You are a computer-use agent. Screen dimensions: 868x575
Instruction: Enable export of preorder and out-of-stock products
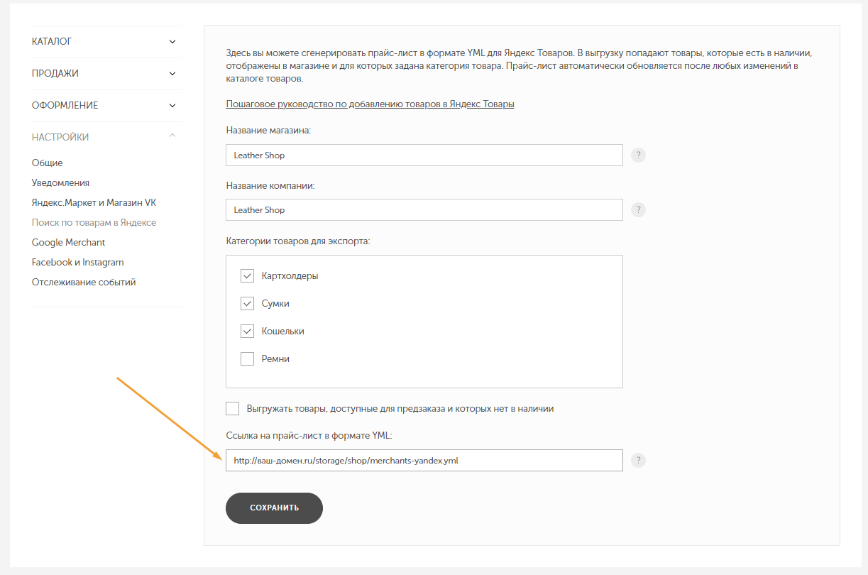(x=232, y=408)
